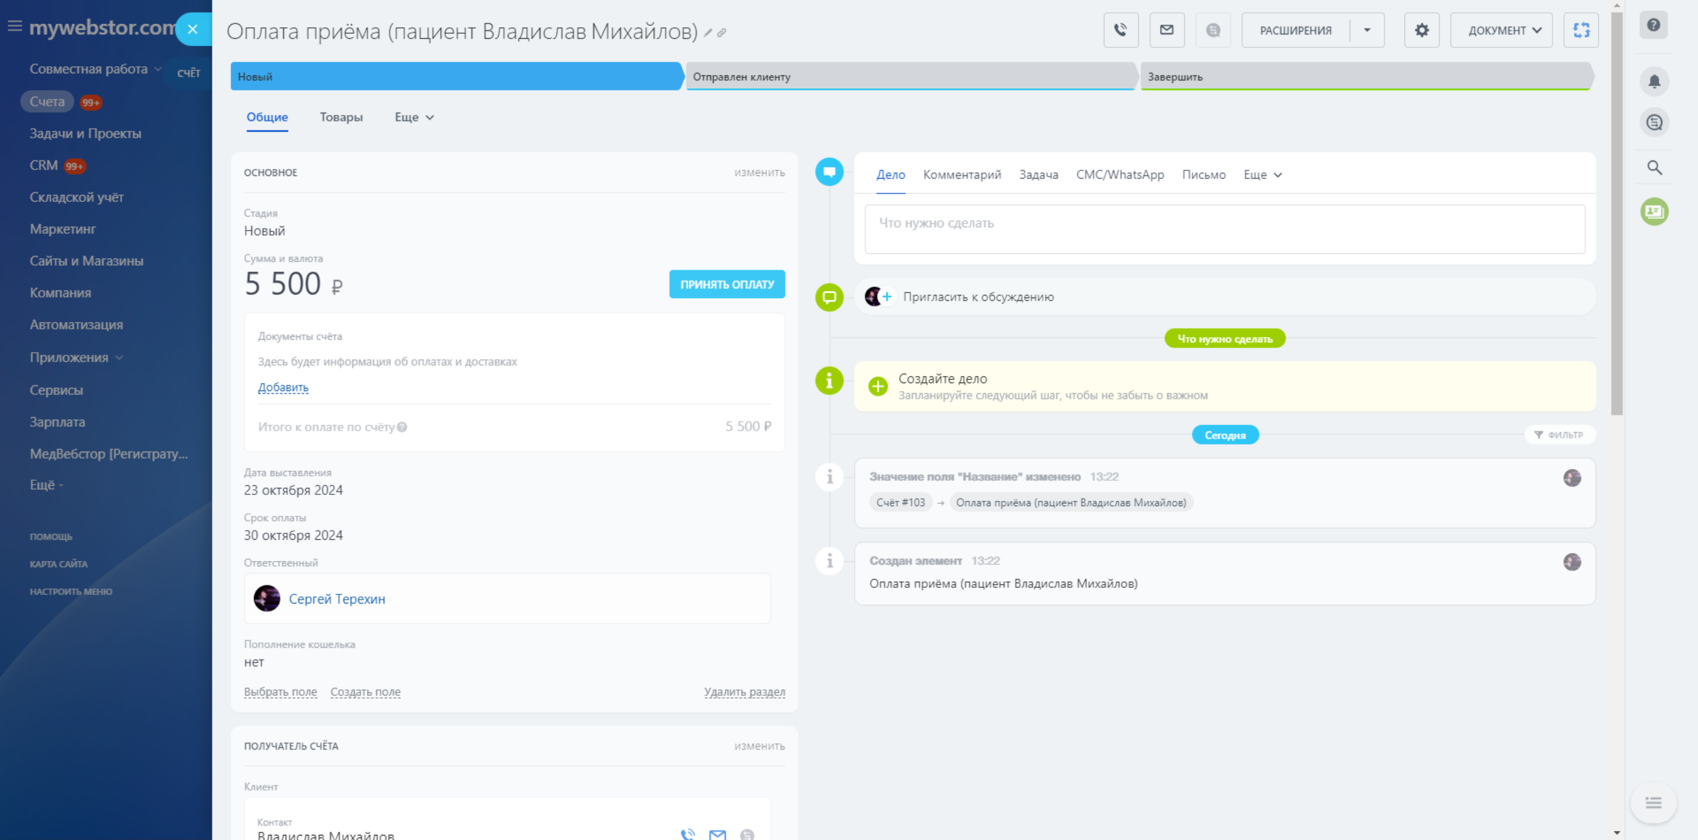
Task: Select the Общие tab
Action: (267, 118)
